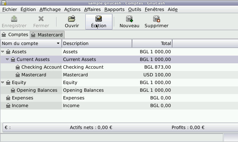Viewport: 238px width, 142px height.
Task: Click the Ouvrir toolbar icon
Action: click(x=72, y=19)
